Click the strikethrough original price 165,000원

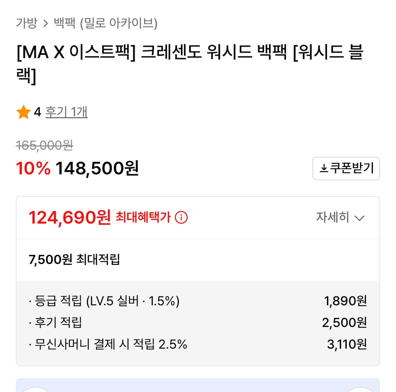(45, 146)
